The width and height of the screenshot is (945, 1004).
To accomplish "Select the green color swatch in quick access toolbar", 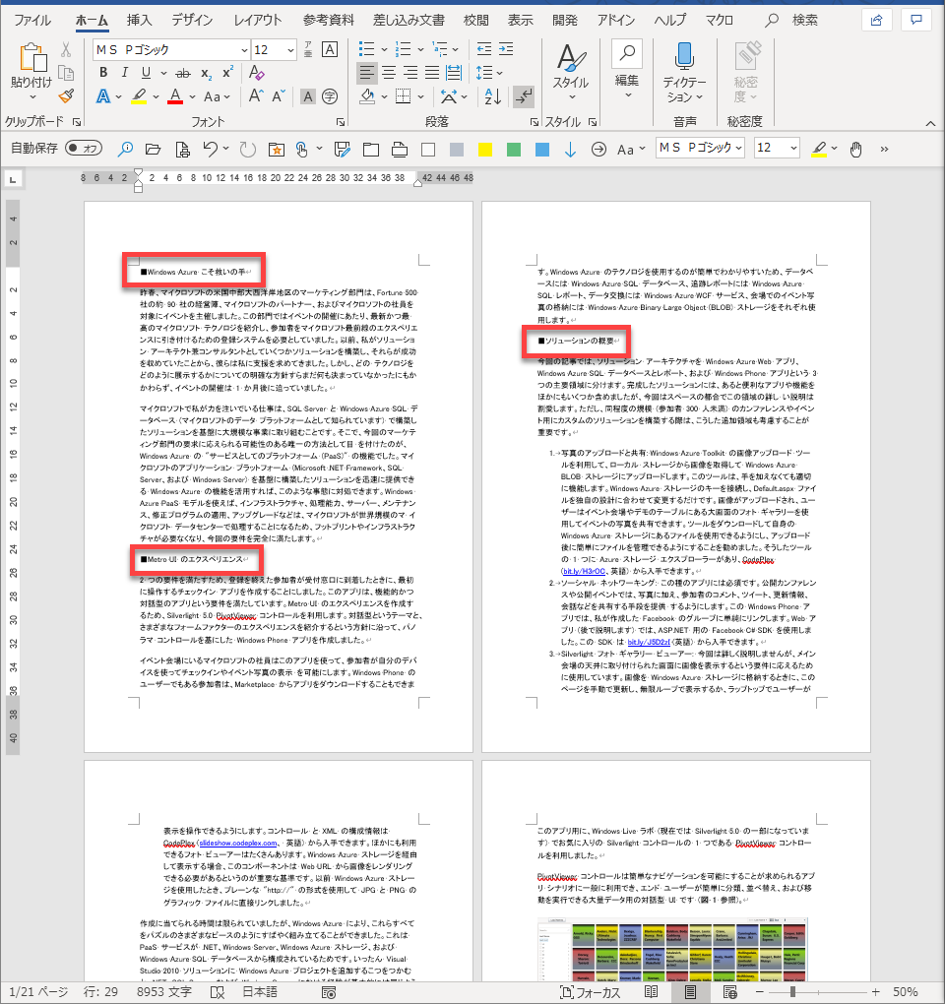I will point(513,149).
